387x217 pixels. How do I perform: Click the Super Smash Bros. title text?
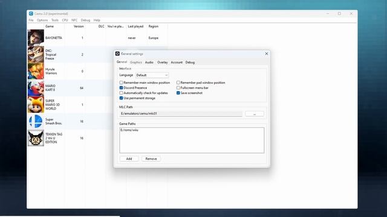(54, 121)
